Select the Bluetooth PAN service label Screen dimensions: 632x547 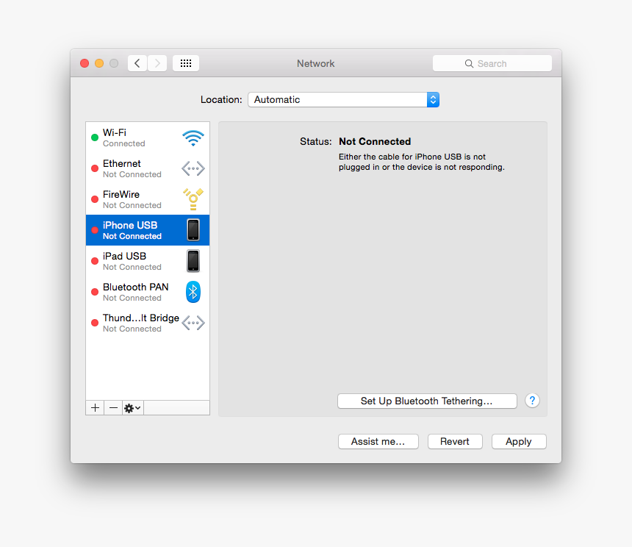click(x=136, y=287)
